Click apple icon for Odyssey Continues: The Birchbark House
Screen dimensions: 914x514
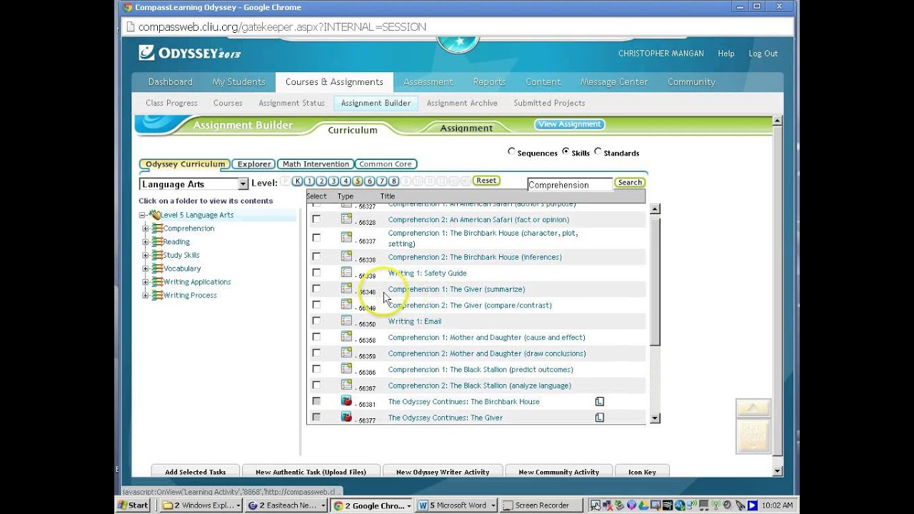(346, 400)
